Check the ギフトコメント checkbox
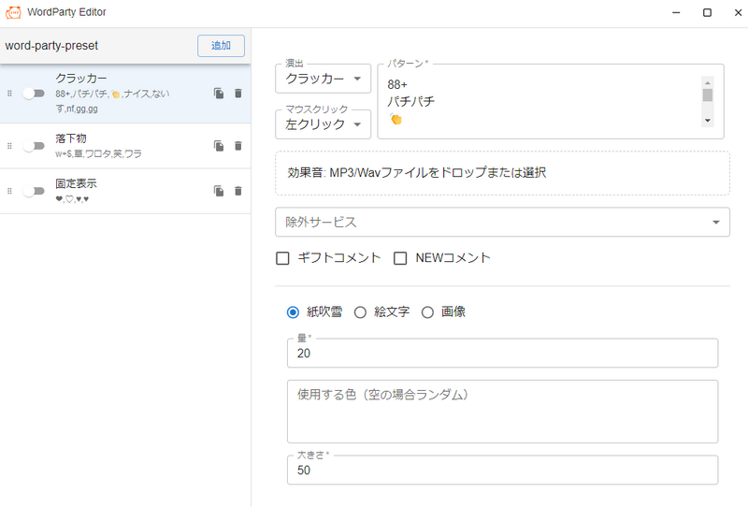The height and width of the screenshot is (507, 748). point(282,258)
